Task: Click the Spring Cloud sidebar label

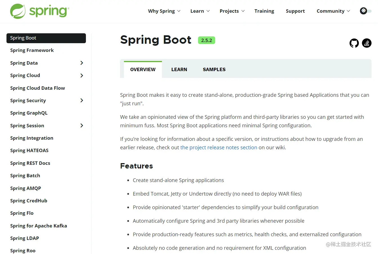Action: pos(25,75)
